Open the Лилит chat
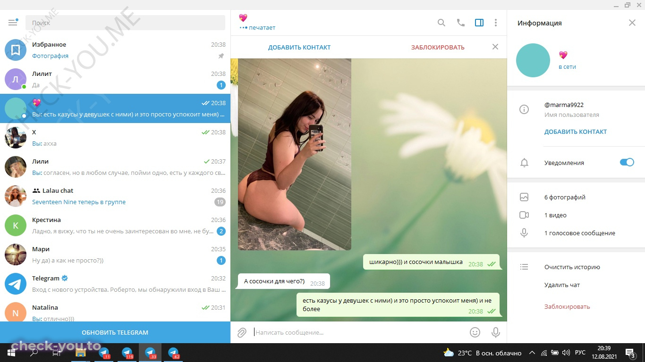 tap(115, 79)
